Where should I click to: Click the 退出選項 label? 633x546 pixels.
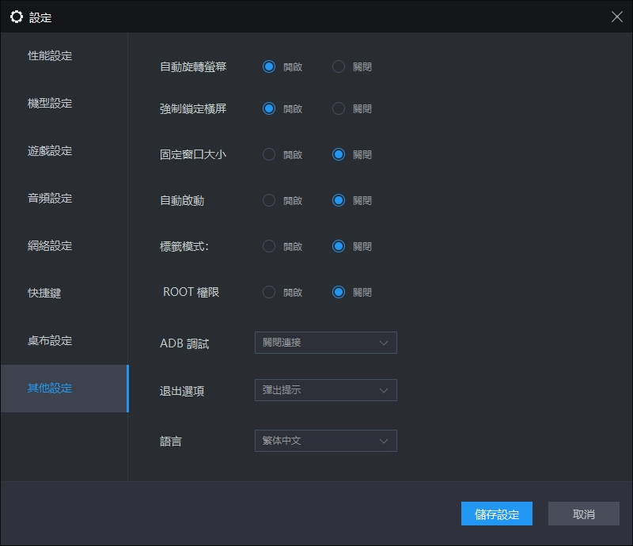click(182, 391)
